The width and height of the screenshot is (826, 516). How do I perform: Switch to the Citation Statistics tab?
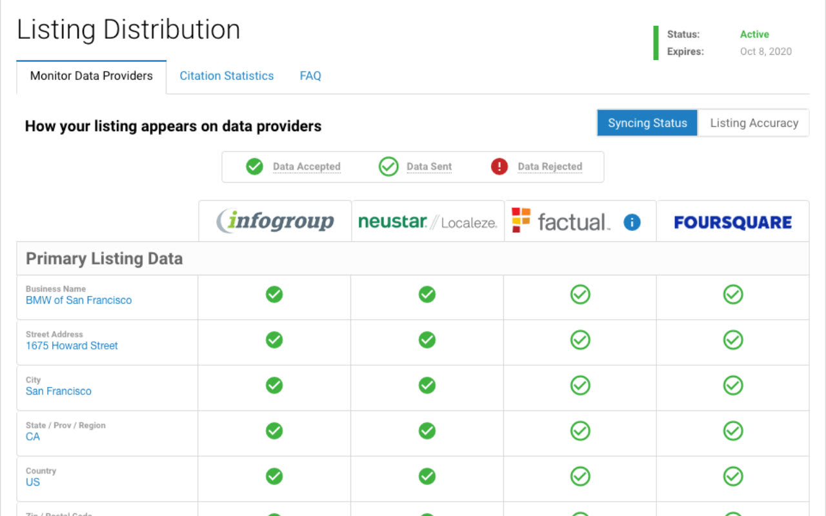[x=227, y=76]
